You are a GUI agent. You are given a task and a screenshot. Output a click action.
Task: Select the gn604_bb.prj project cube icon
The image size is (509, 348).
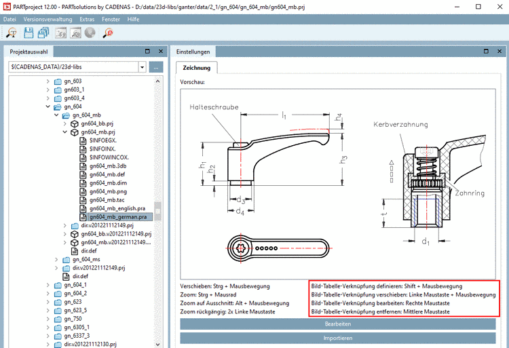click(x=75, y=124)
